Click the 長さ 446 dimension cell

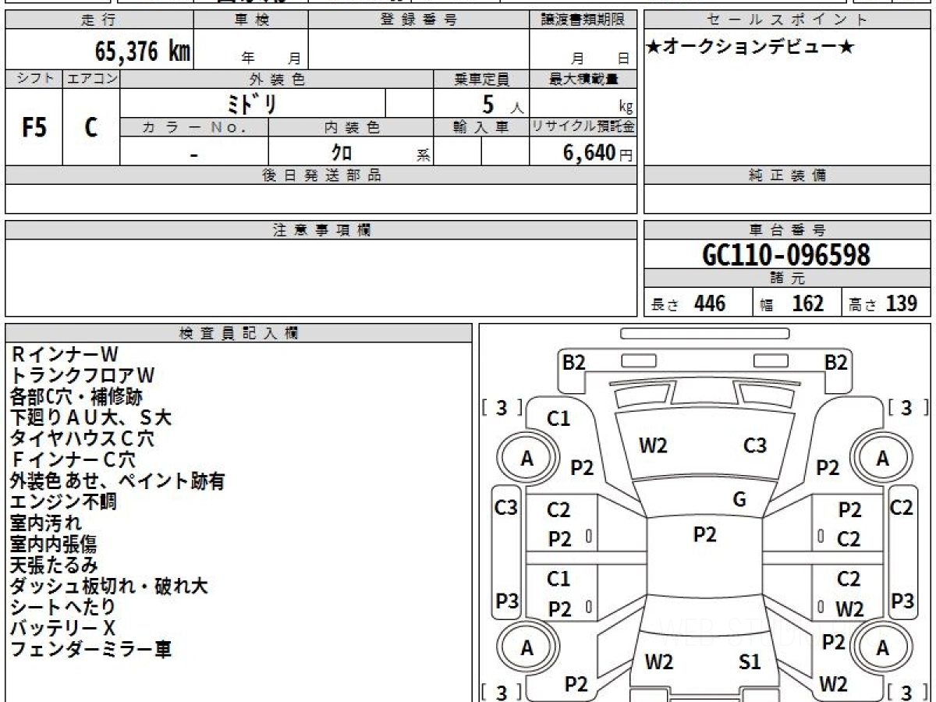[x=697, y=303]
